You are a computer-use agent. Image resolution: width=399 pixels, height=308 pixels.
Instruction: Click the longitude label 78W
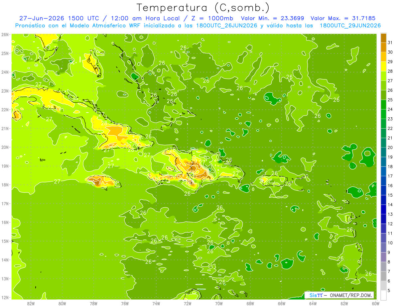93,303
